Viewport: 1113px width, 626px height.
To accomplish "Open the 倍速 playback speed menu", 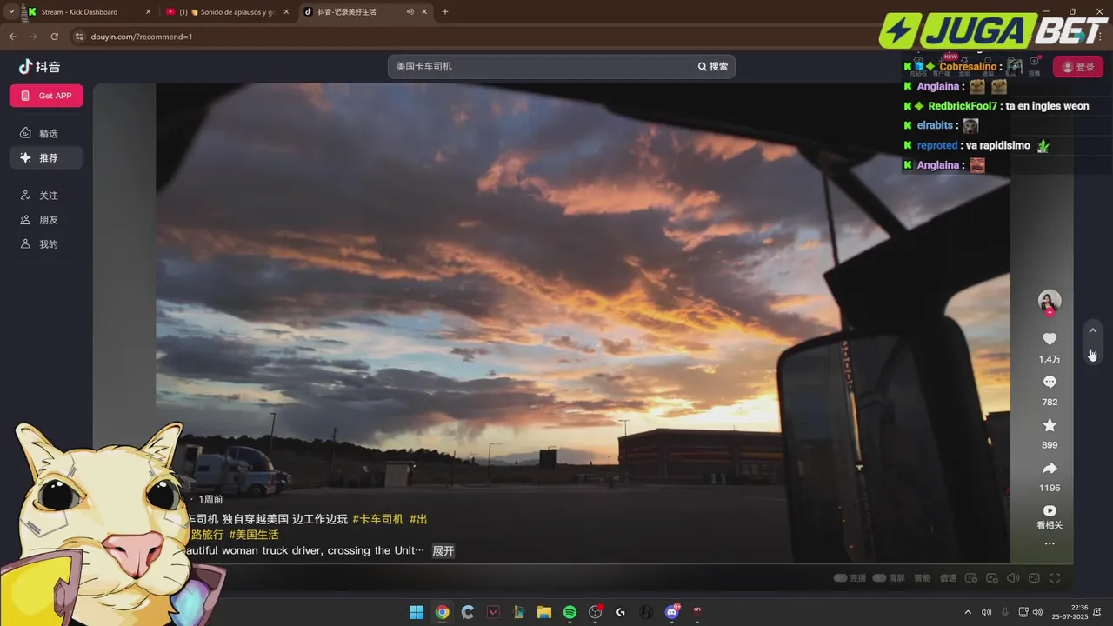I will pyautogui.click(x=949, y=578).
